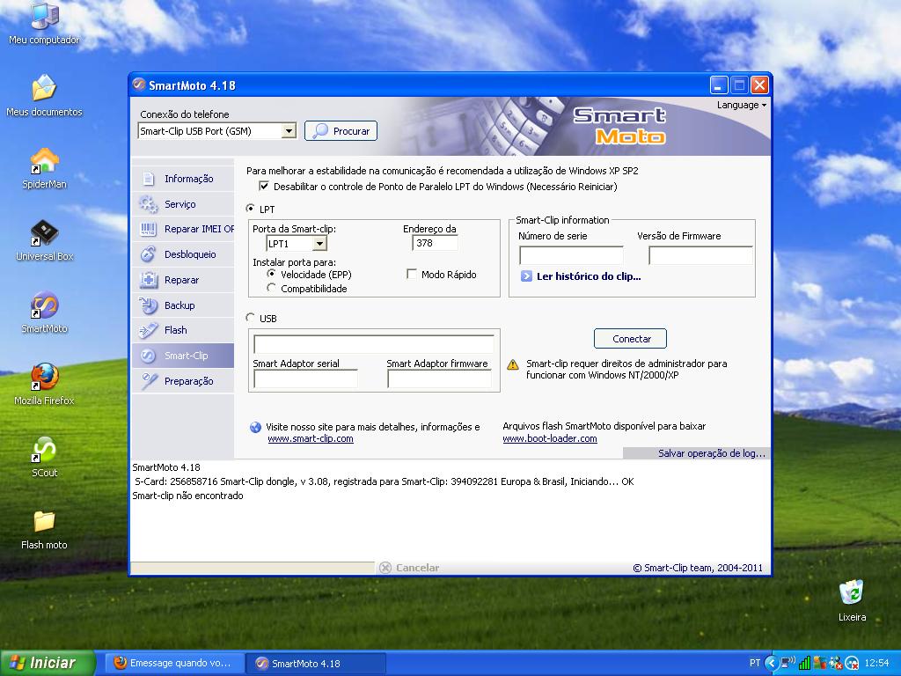Switch to the Emessage Firefox taskbar button
Screen dimensions: 901x676
coord(176,663)
